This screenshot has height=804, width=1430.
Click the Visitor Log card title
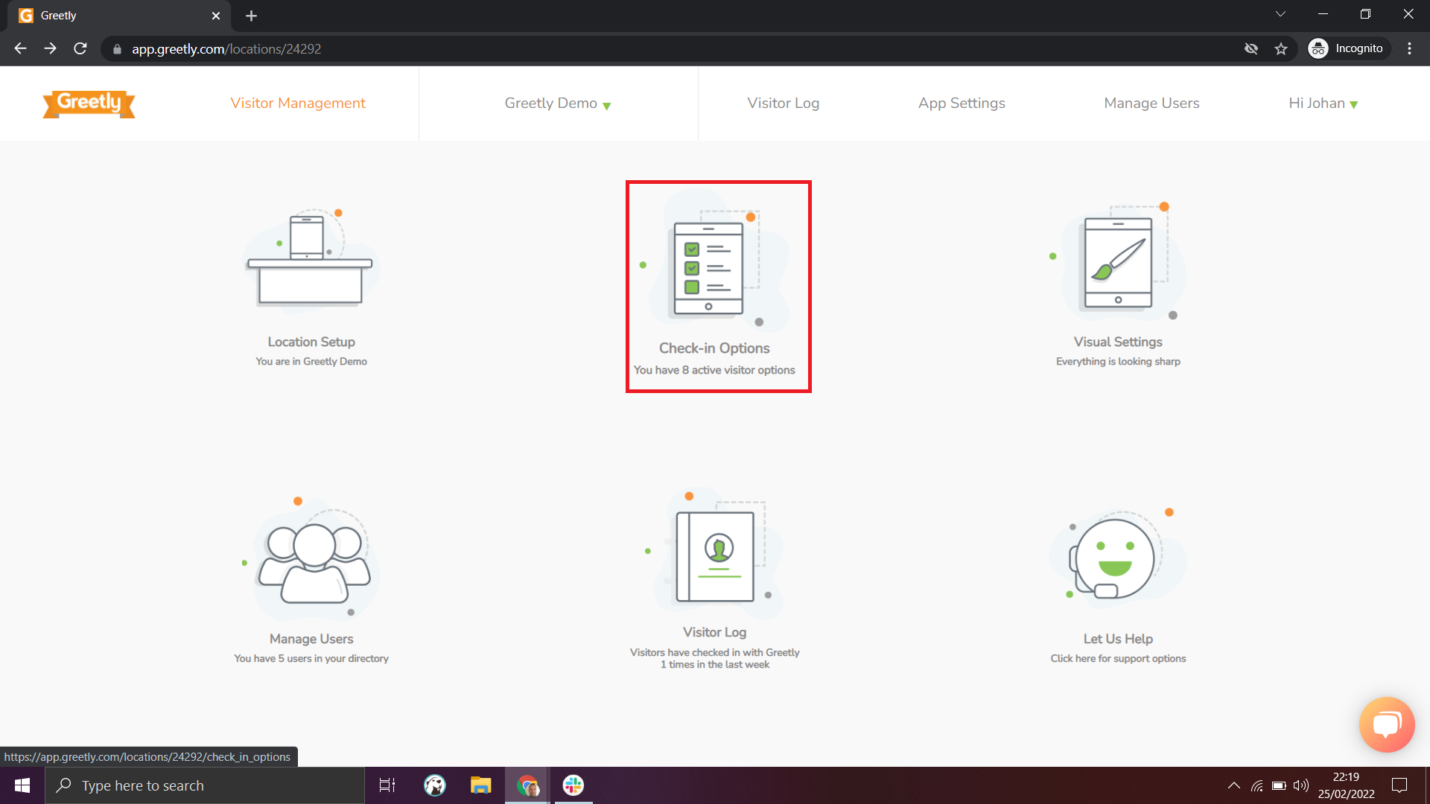point(714,632)
